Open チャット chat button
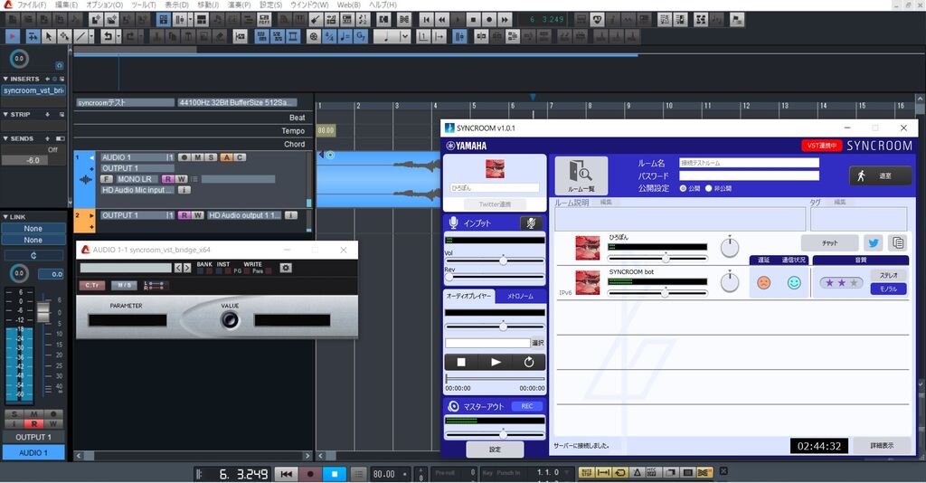Image resolution: width=926 pixels, height=483 pixels. tap(830, 242)
